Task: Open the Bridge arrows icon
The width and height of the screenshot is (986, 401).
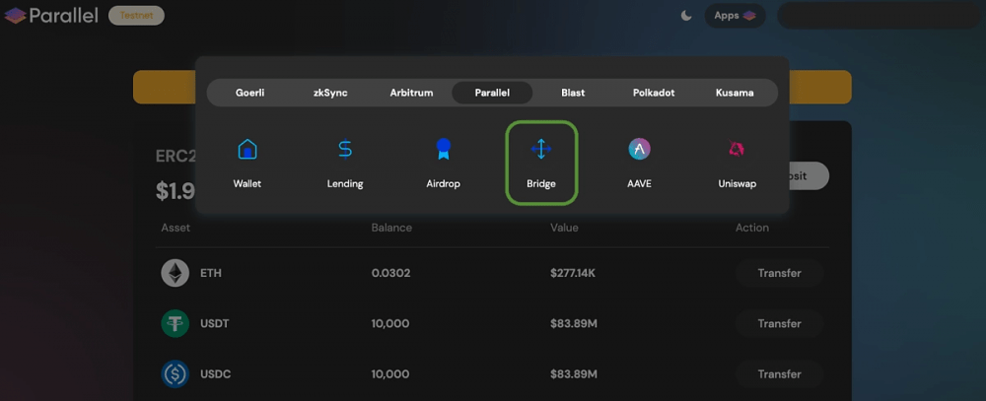Action: (540, 150)
